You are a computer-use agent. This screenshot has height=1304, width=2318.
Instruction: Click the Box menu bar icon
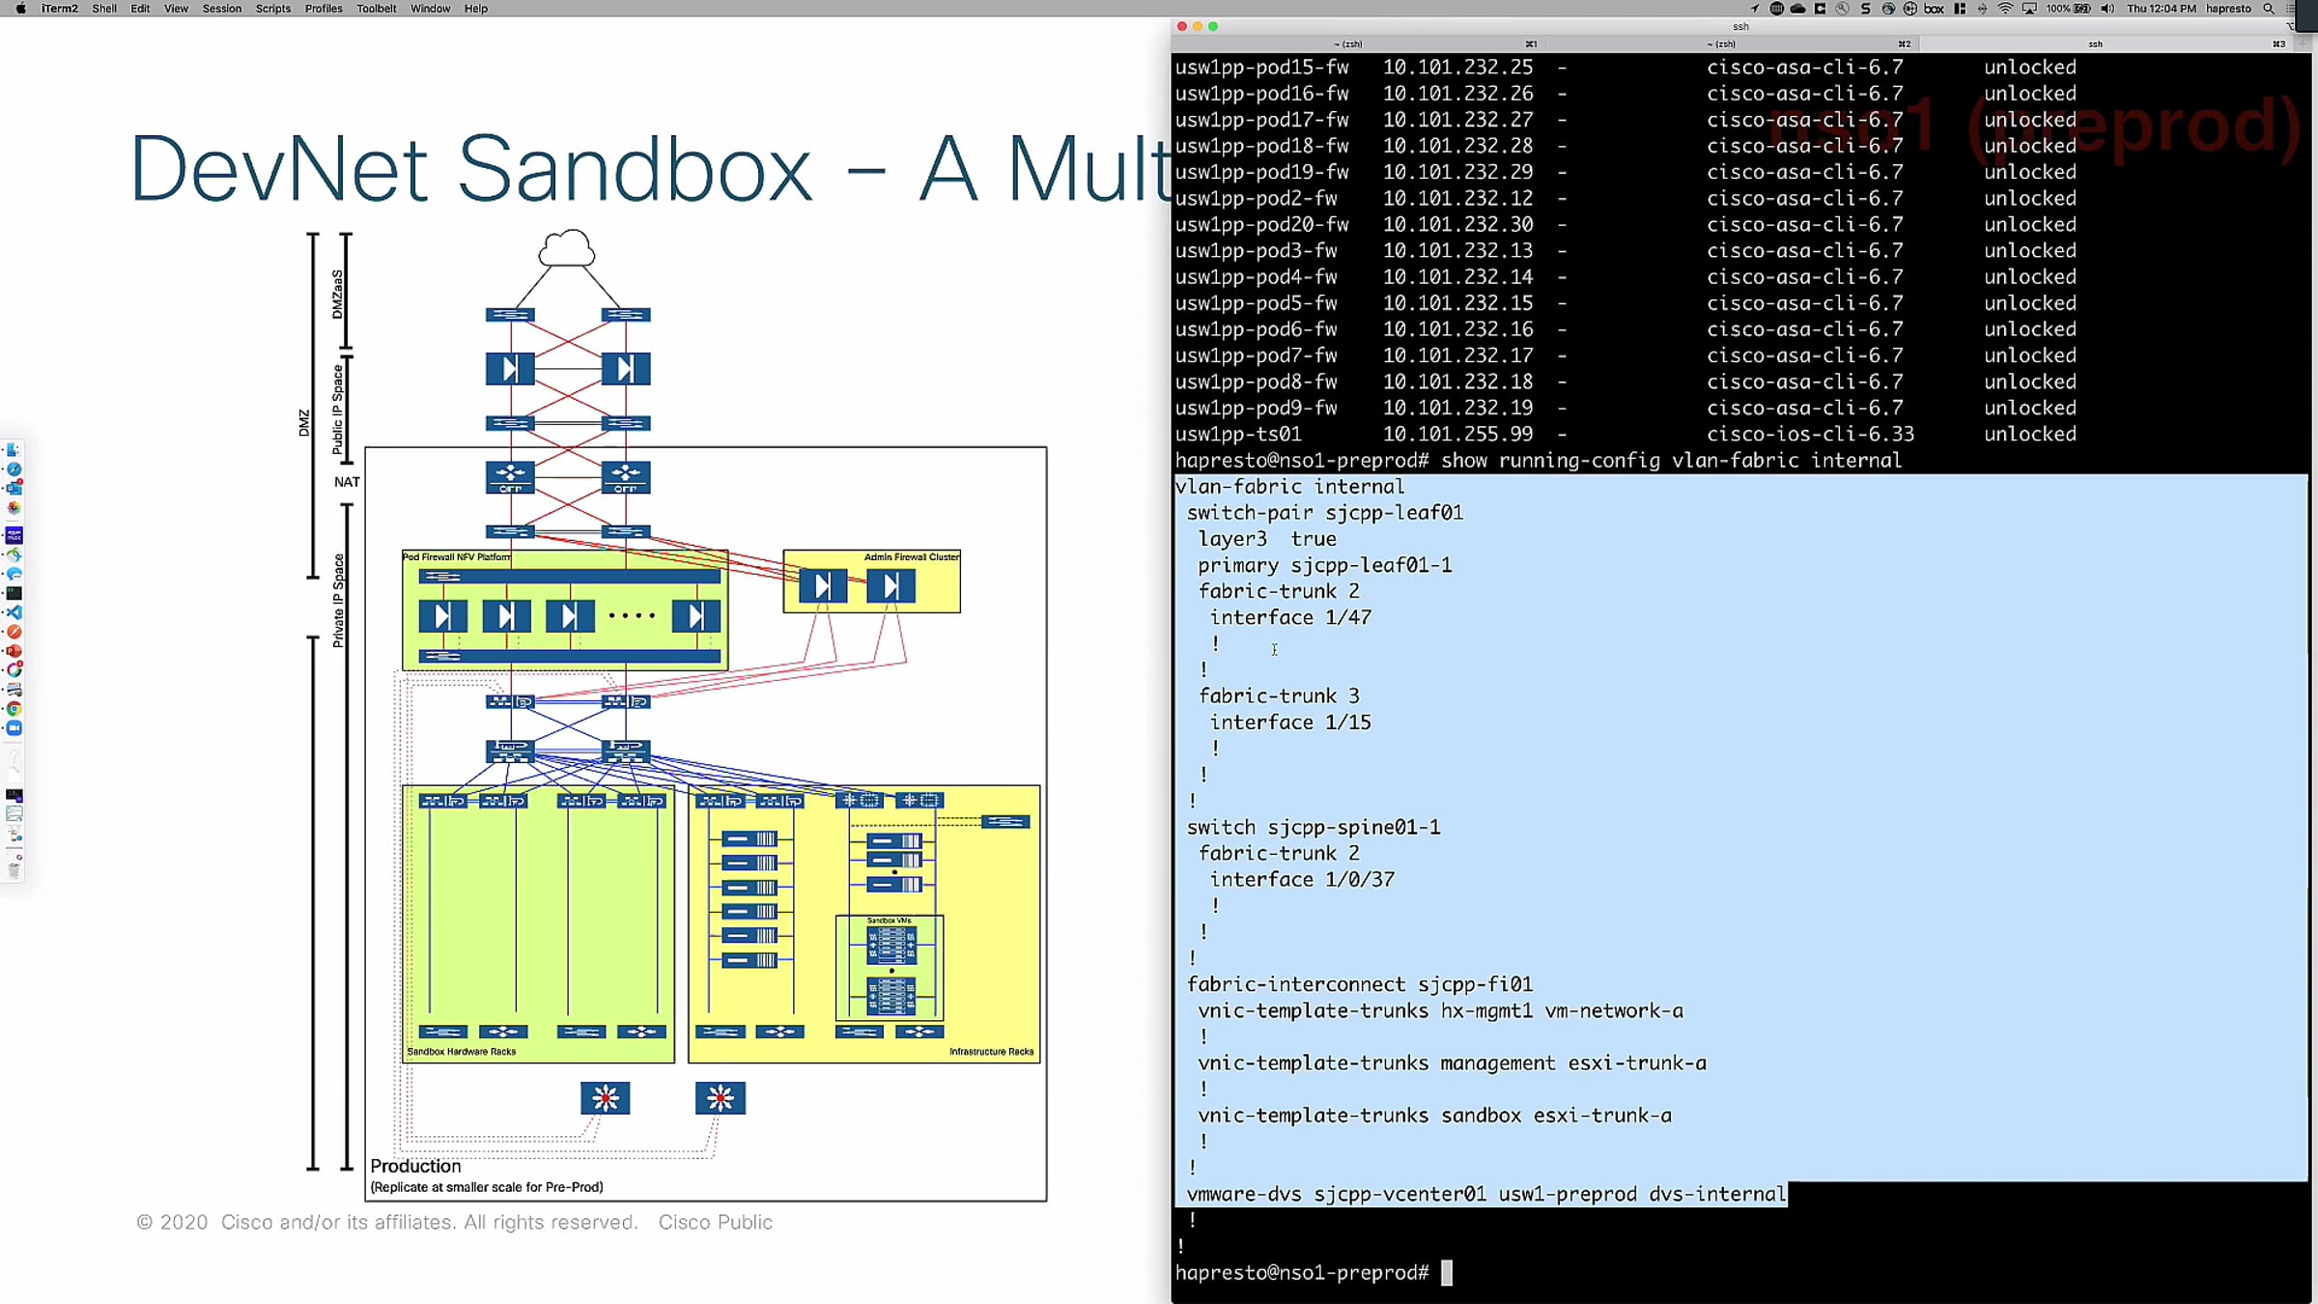[1934, 9]
